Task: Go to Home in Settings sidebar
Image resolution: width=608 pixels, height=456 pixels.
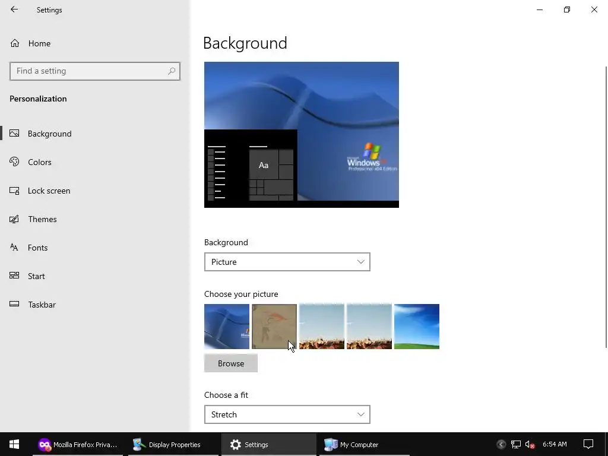Action: coord(39,43)
